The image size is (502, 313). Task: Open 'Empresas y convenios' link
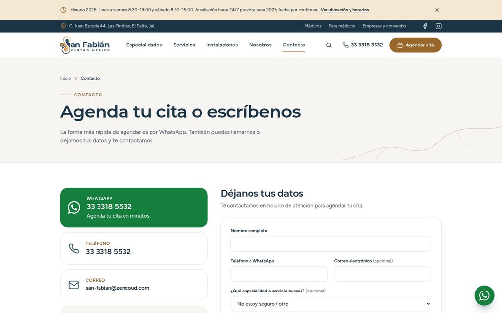(x=384, y=26)
